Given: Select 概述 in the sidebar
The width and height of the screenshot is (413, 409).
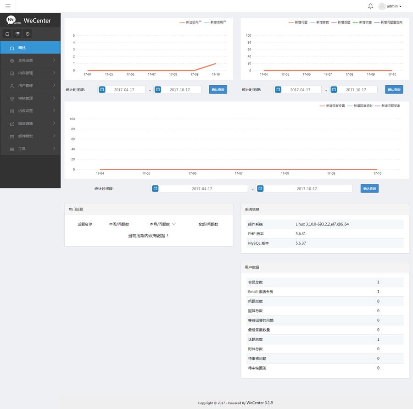Looking at the screenshot, I should pos(30,48).
